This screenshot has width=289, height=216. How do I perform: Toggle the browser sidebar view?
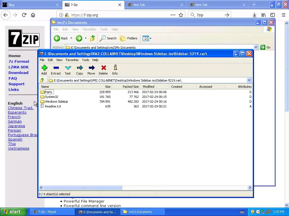(273, 15)
